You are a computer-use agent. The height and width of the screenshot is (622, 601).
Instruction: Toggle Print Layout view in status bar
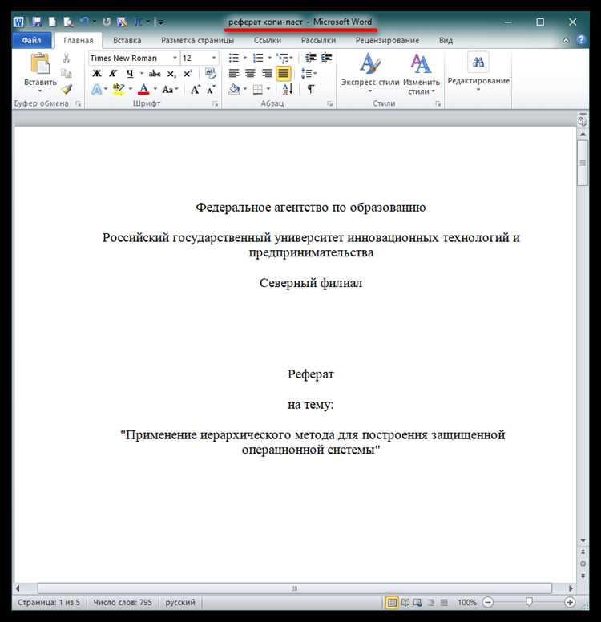tap(392, 603)
